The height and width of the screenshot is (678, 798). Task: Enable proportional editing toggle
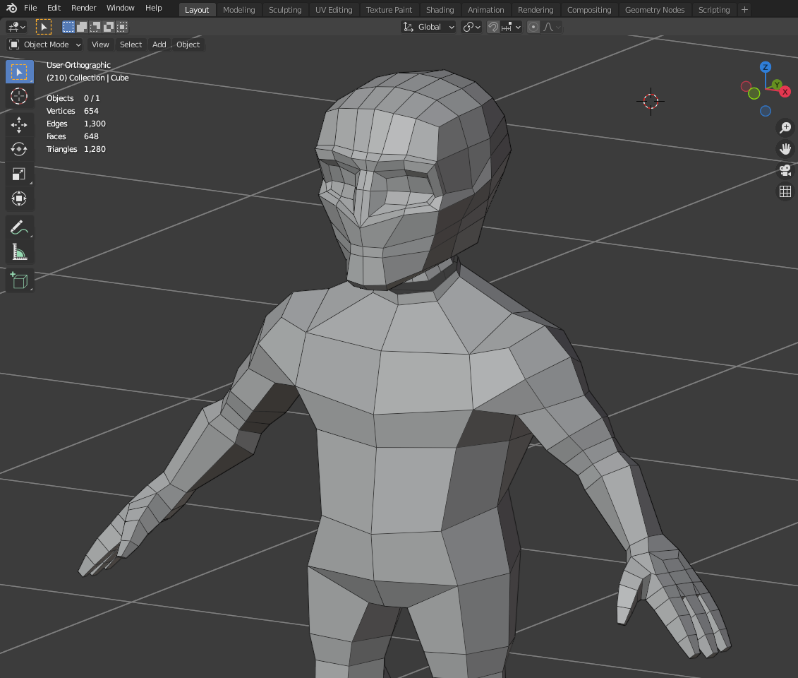(533, 27)
